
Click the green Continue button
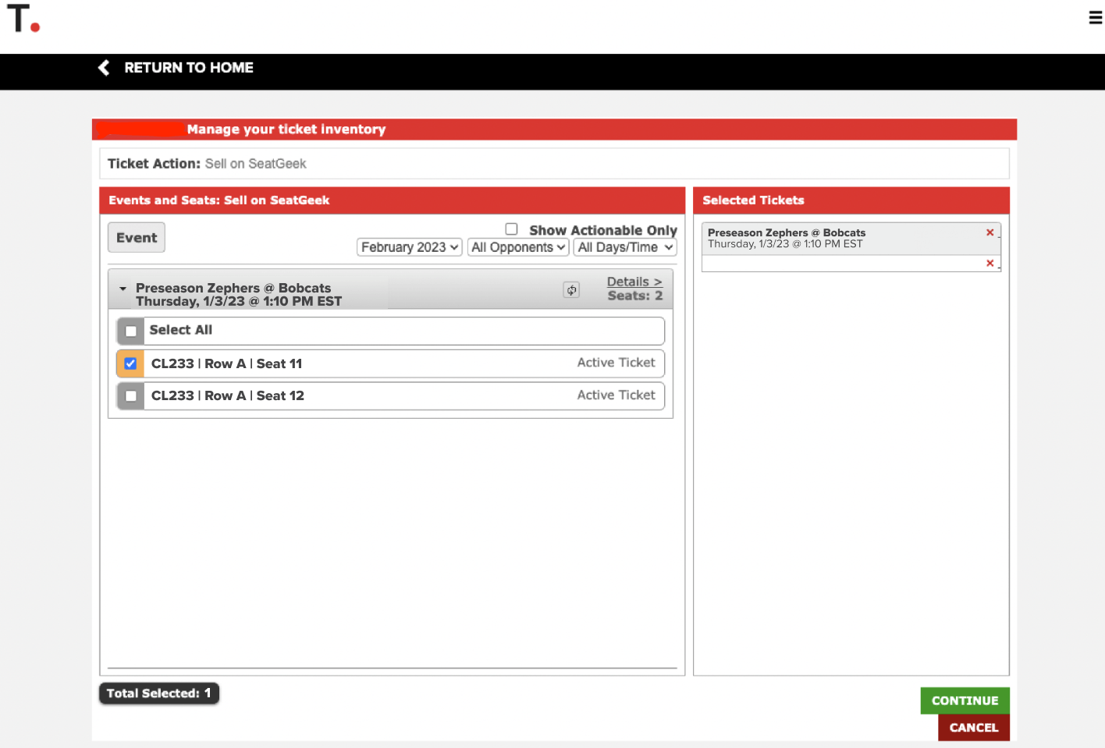click(965, 700)
